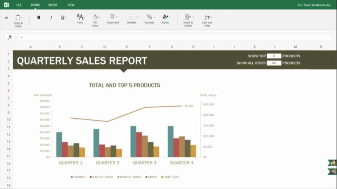This screenshot has width=337, height=189.
Task: Toggle underline formatting
Action: [x=63, y=17]
